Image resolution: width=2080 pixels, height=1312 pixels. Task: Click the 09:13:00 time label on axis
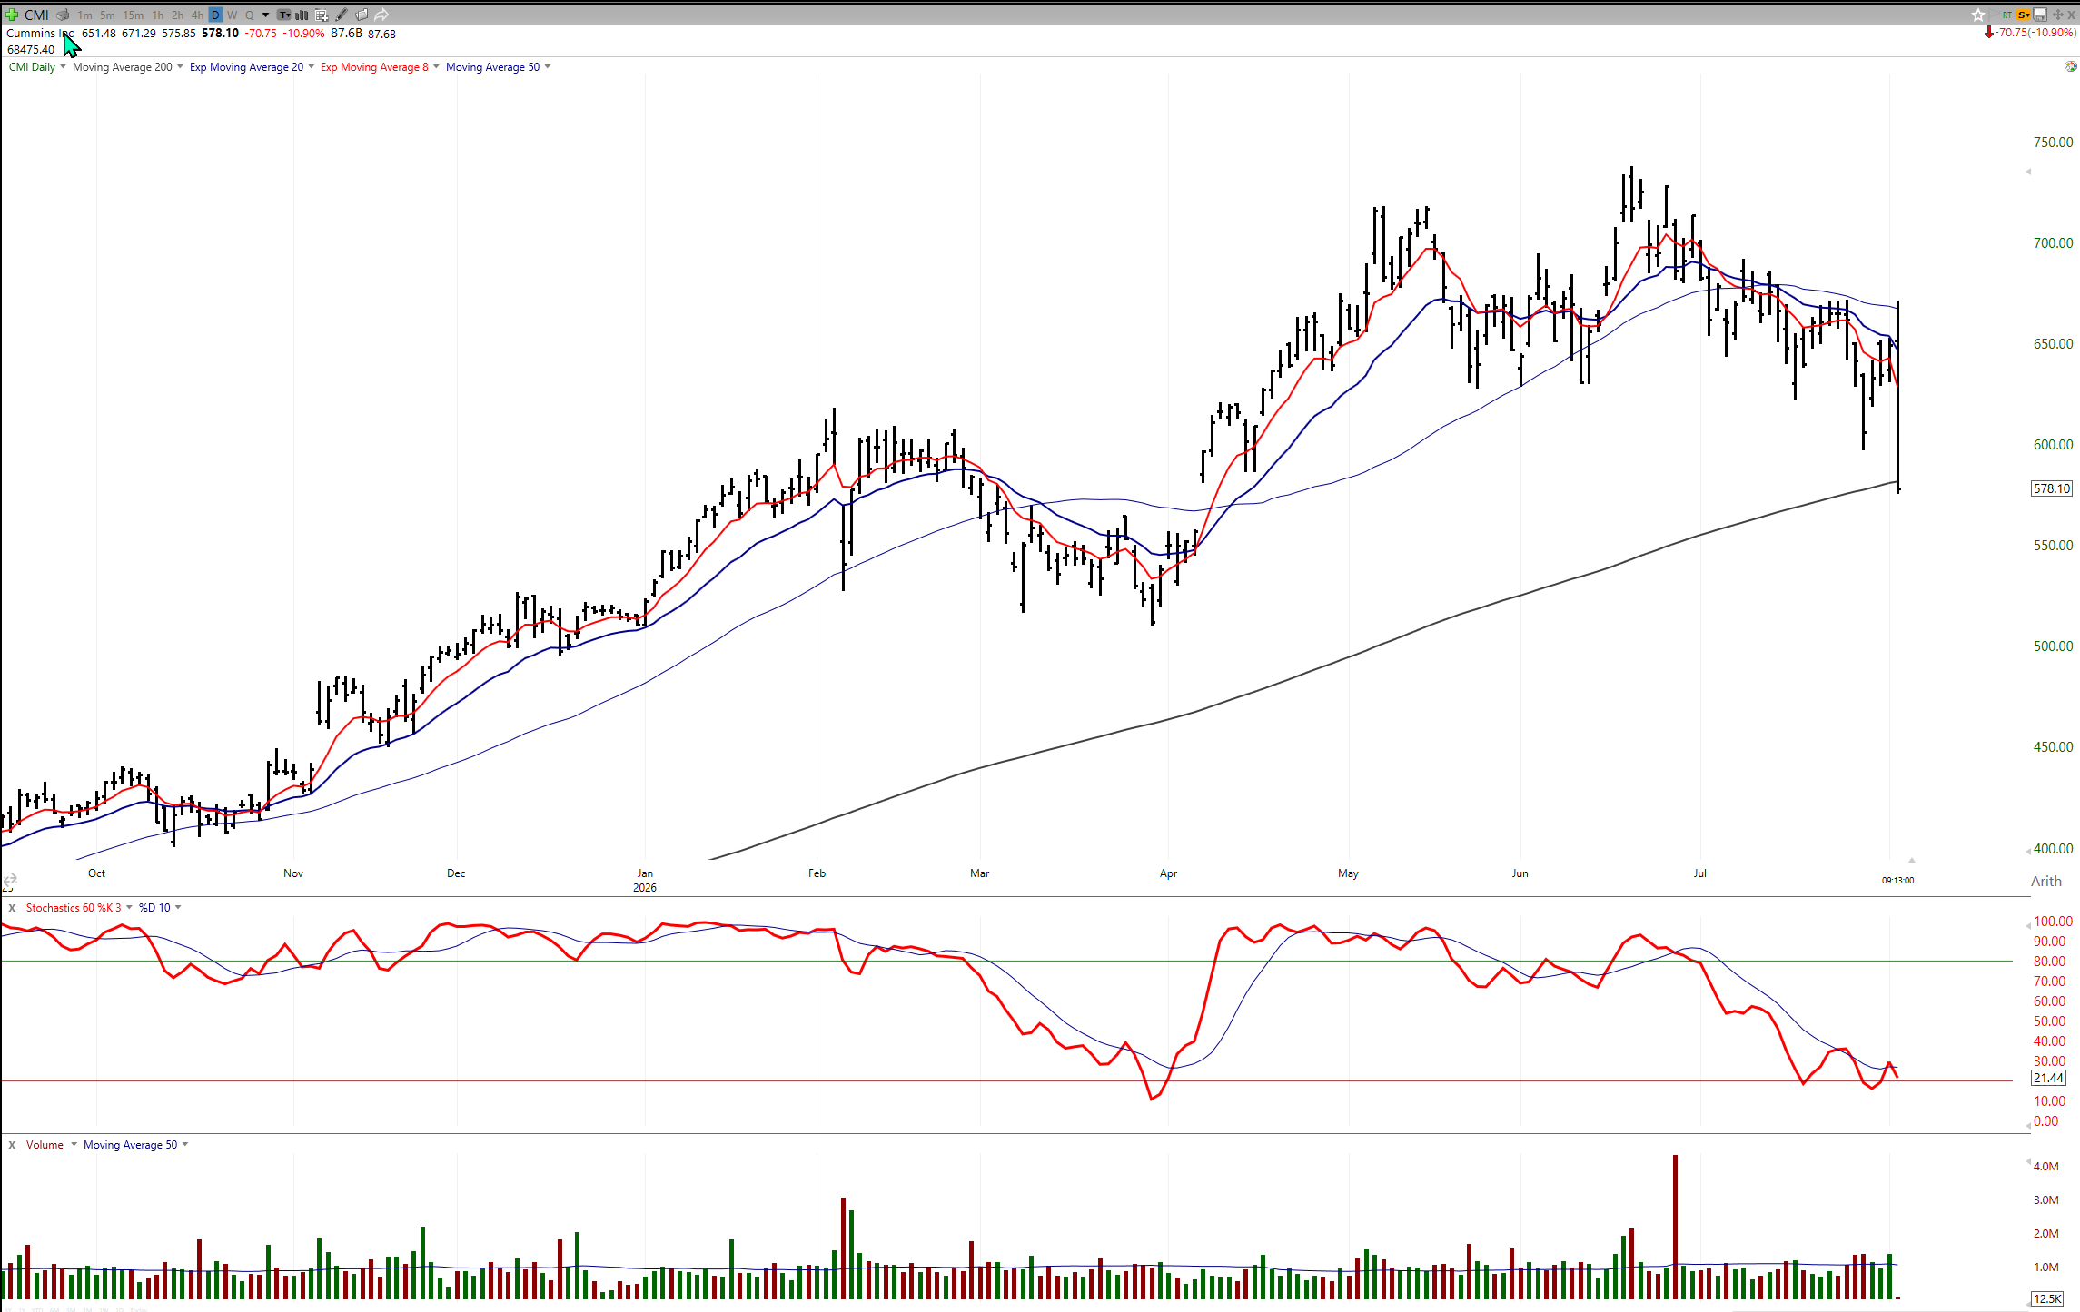1897,880
